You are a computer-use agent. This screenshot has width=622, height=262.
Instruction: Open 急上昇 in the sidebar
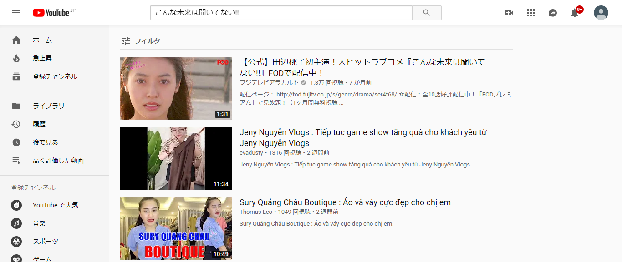(42, 58)
